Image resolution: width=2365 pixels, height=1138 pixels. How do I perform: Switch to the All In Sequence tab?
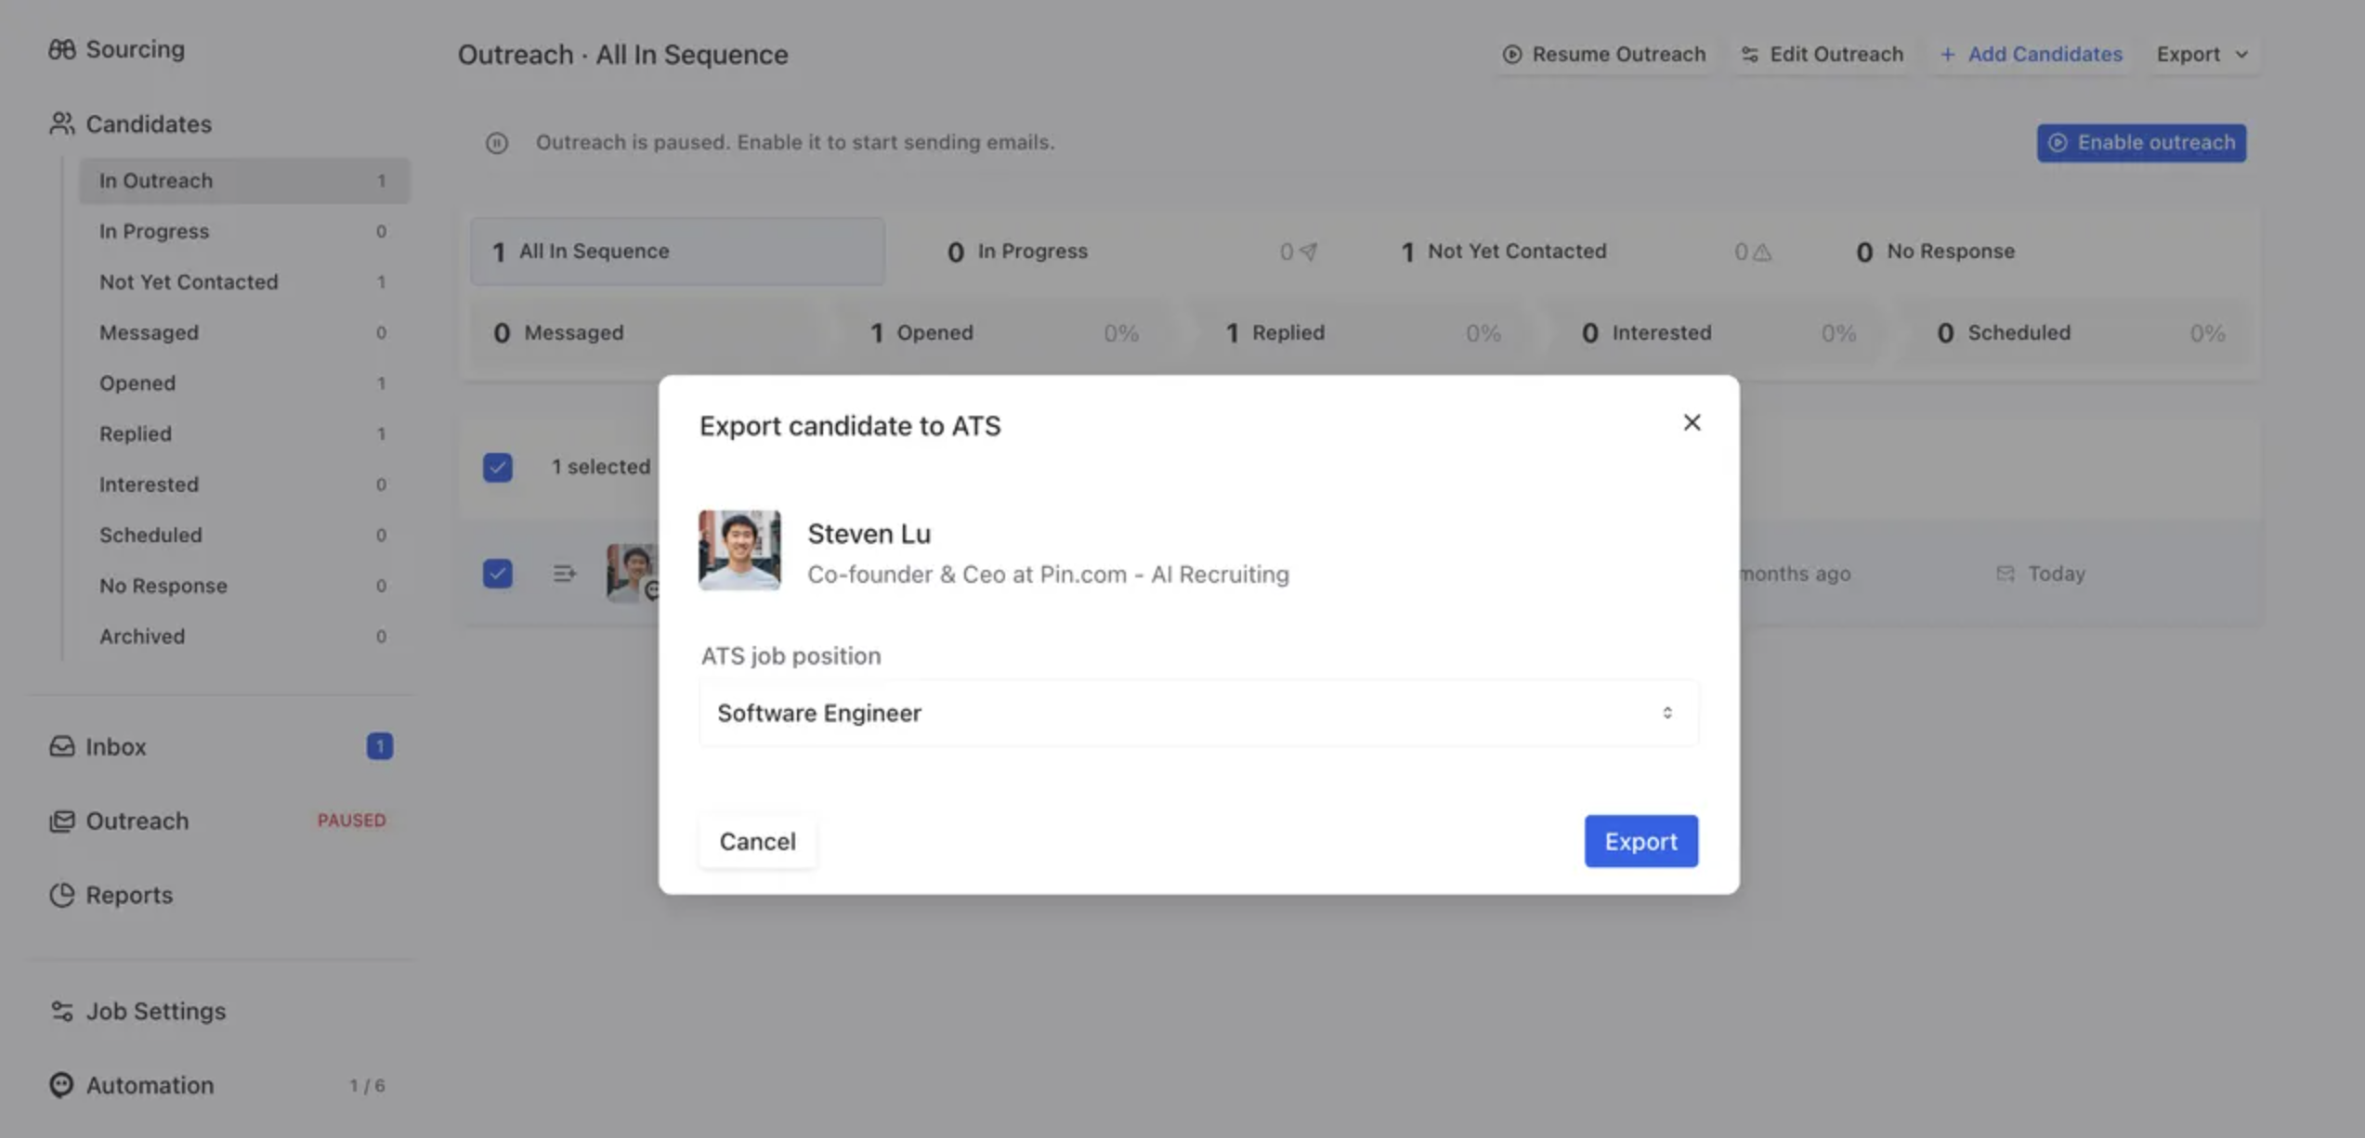677,252
